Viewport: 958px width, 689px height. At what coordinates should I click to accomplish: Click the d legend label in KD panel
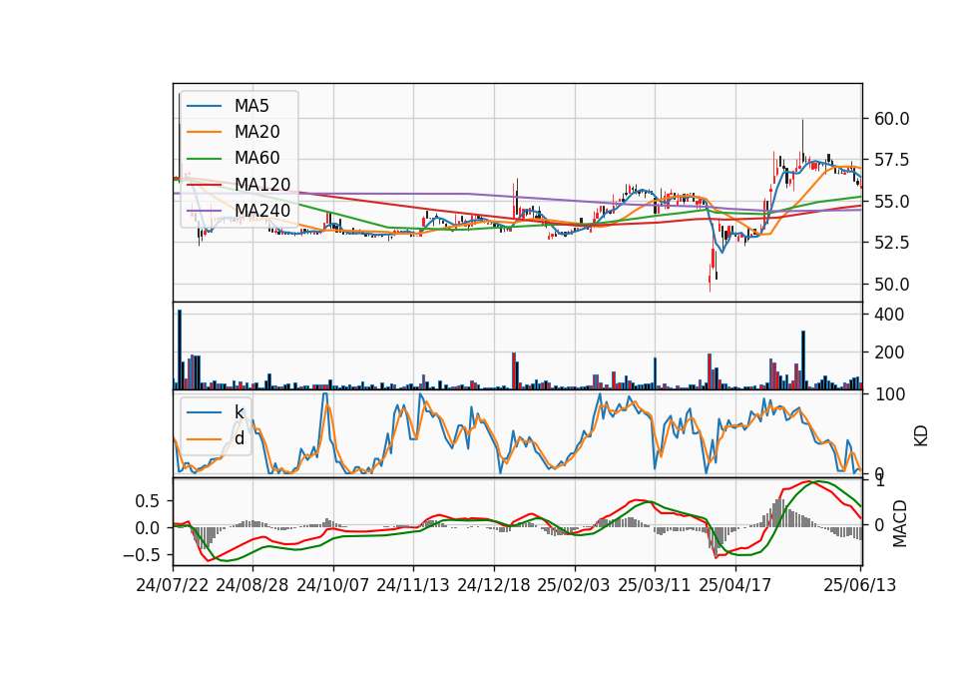(239, 438)
